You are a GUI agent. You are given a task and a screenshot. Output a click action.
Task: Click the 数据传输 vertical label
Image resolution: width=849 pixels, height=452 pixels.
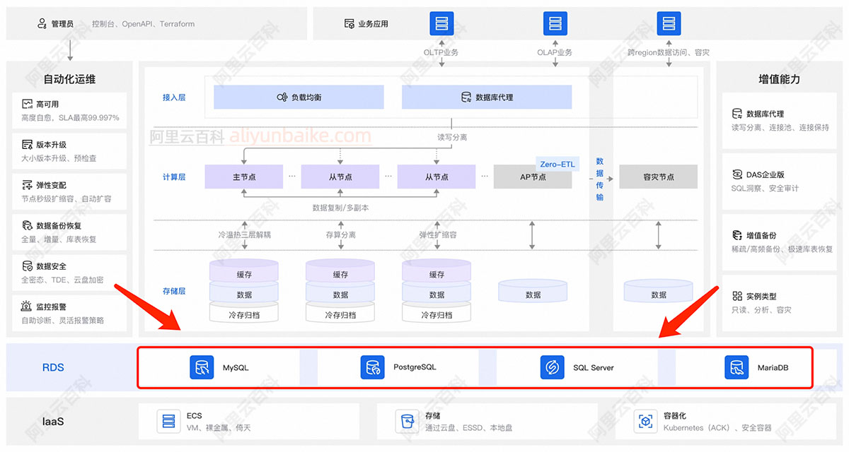tap(599, 179)
